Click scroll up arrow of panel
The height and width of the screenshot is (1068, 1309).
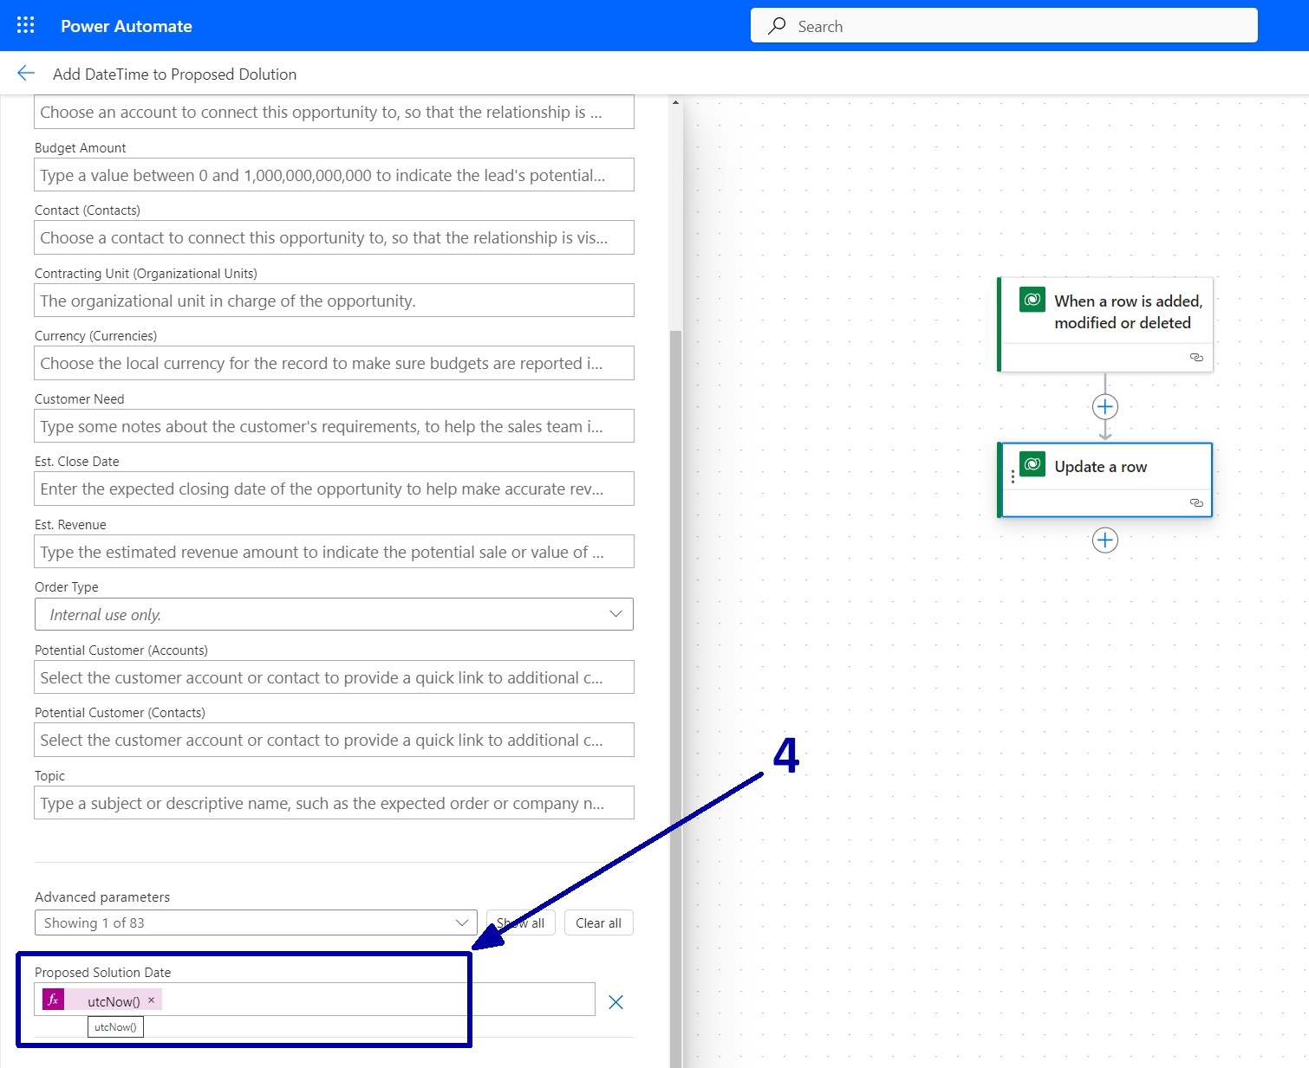[675, 103]
